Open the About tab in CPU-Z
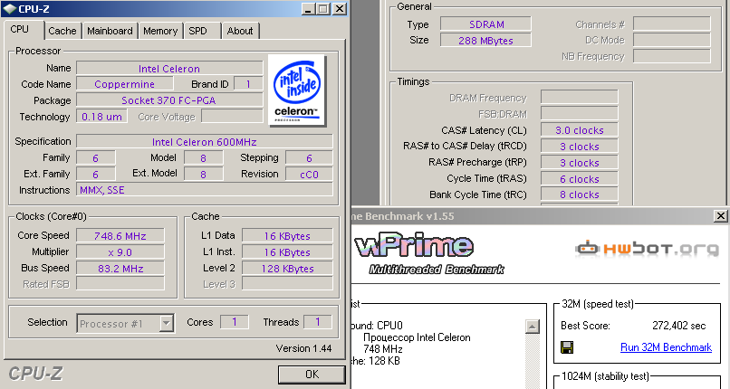Viewport: 730px width, 389px height. (240, 31)
